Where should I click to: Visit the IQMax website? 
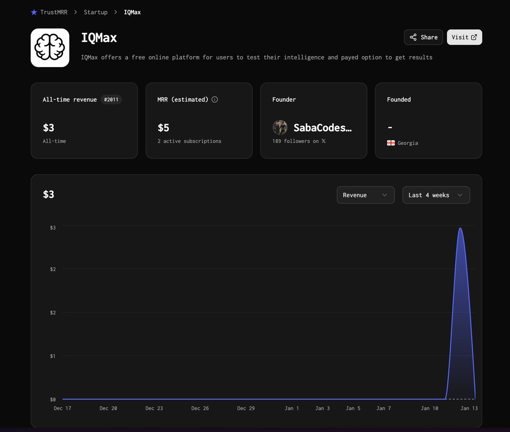(x=464, y=37)
